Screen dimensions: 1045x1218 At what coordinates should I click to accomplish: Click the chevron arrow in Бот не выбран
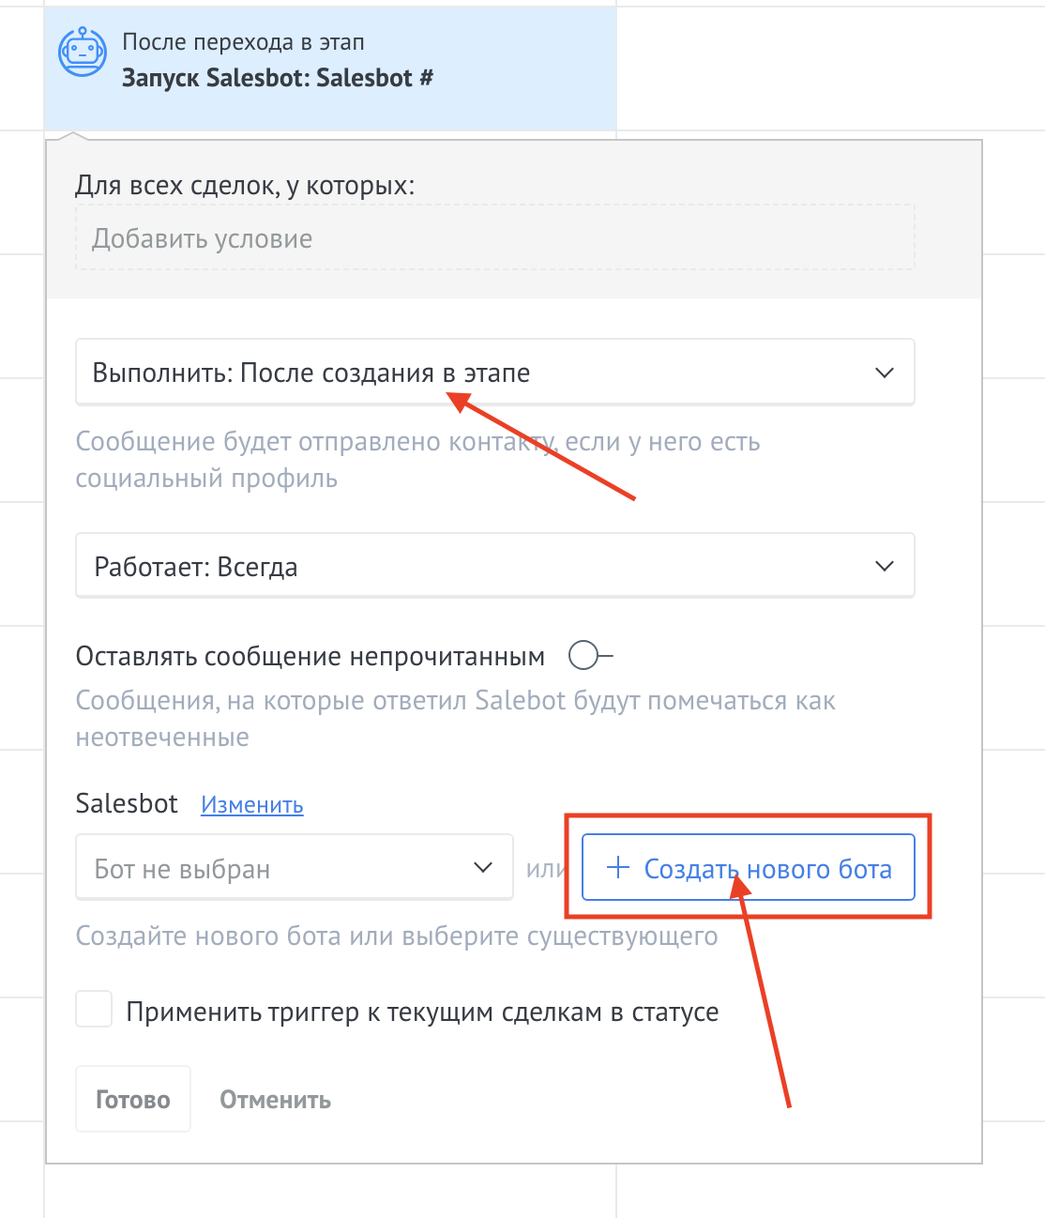pos(483,867)
